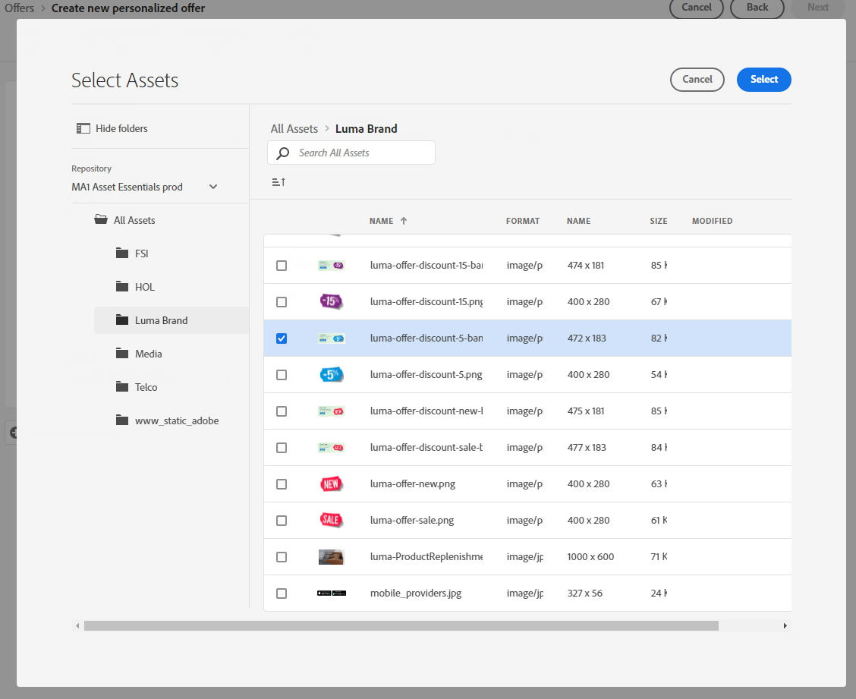Click the Back button in the page header
856x699 pixels.
(757, 8)
